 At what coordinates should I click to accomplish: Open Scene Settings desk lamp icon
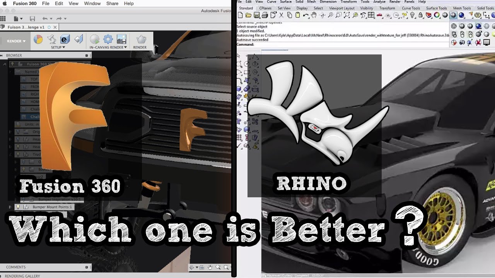pyautogui.click(x=51, y=39)
